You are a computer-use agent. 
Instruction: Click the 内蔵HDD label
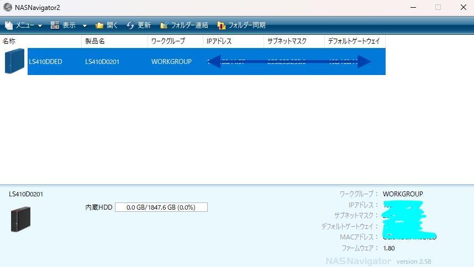point(98,207)
